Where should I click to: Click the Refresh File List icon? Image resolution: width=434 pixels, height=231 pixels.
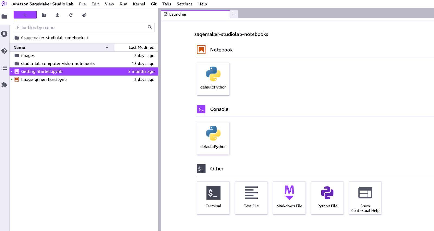[x=71, y=15]
